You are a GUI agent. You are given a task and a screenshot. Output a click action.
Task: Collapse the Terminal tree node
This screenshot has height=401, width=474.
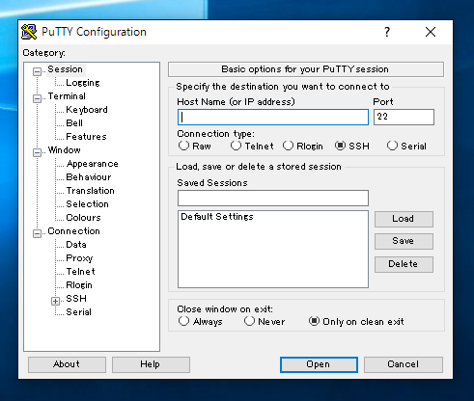click(37, 98)
